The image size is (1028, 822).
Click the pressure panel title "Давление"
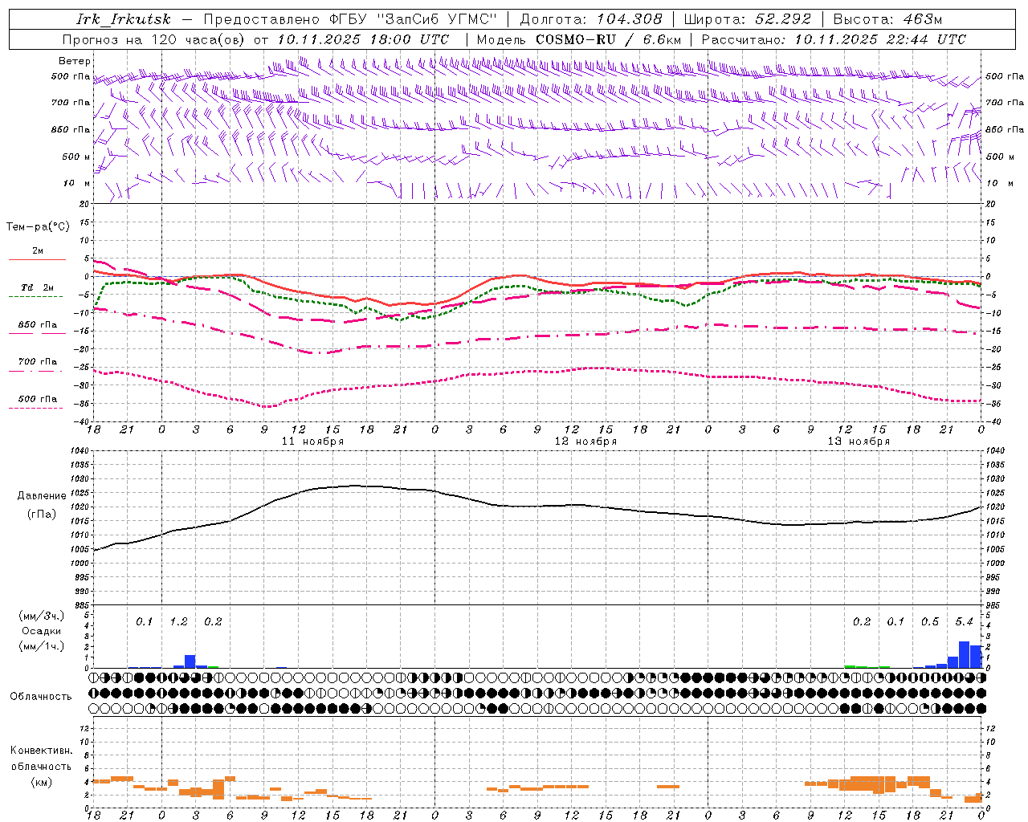[x=41, y=496]
